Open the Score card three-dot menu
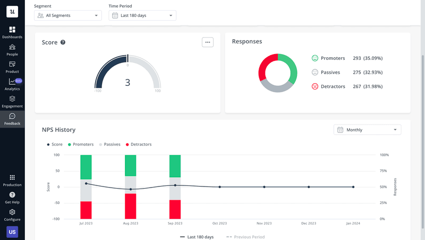Viewport: 425px width, 240px height. pos(208,42)
